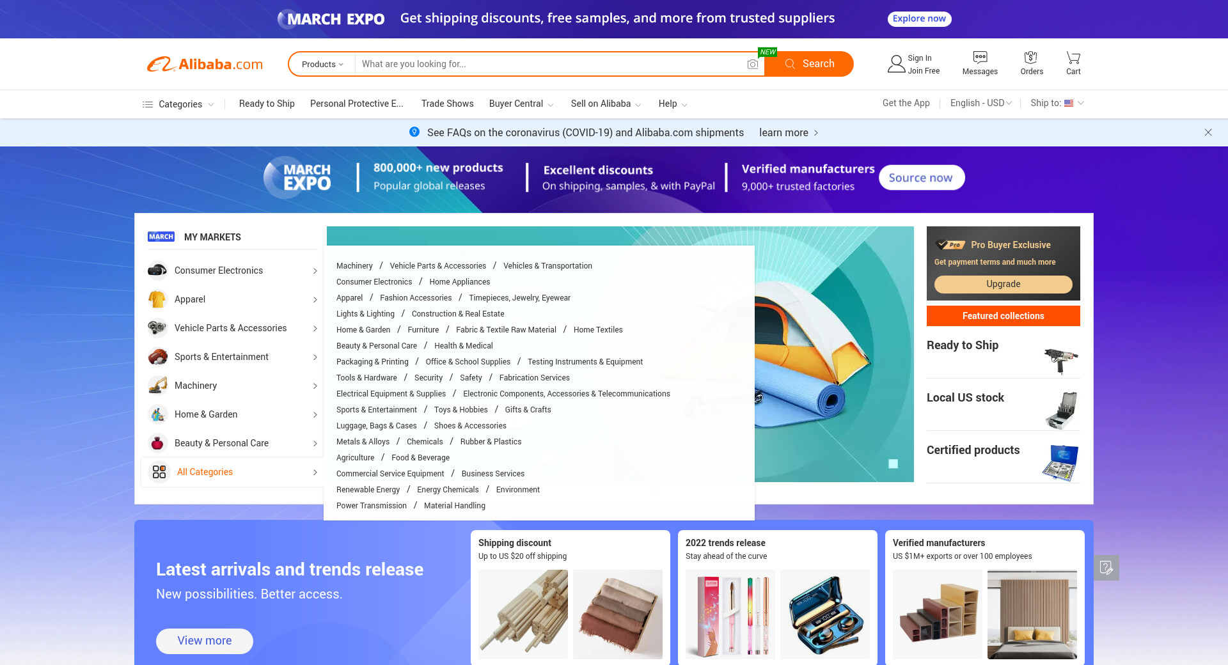This screenshot has height=665, width=1228.
Task: Click Explore now in top banner
Action: pos(919,19)
